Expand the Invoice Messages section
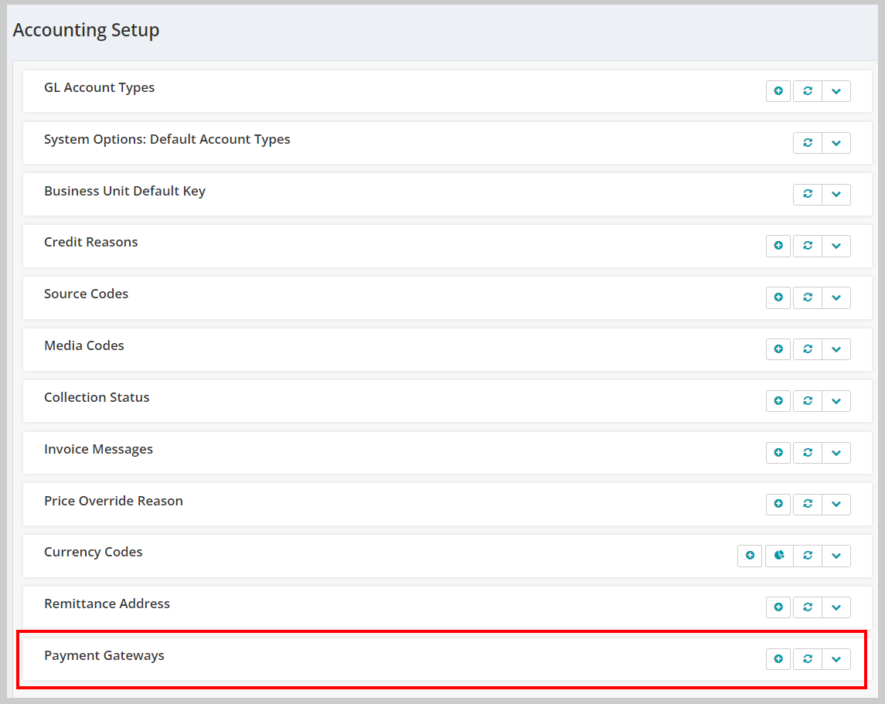885x704 pixels. 836,452
